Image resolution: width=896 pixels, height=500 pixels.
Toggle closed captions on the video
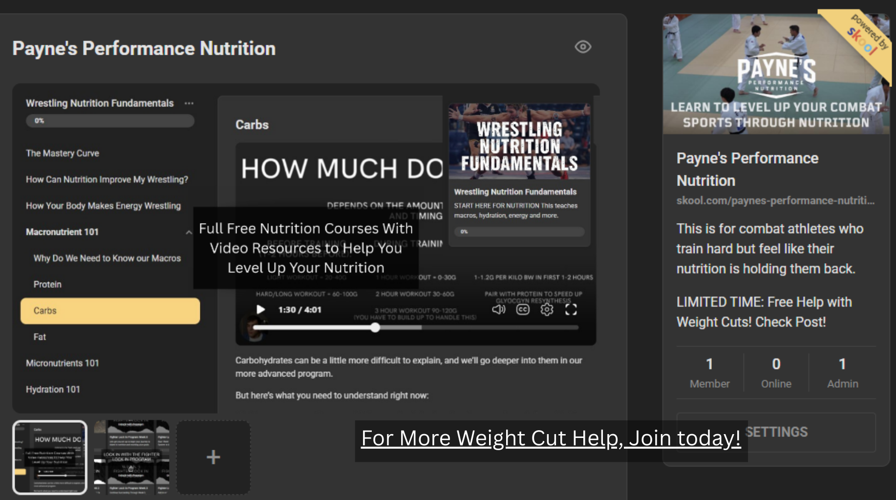(523, 310)
